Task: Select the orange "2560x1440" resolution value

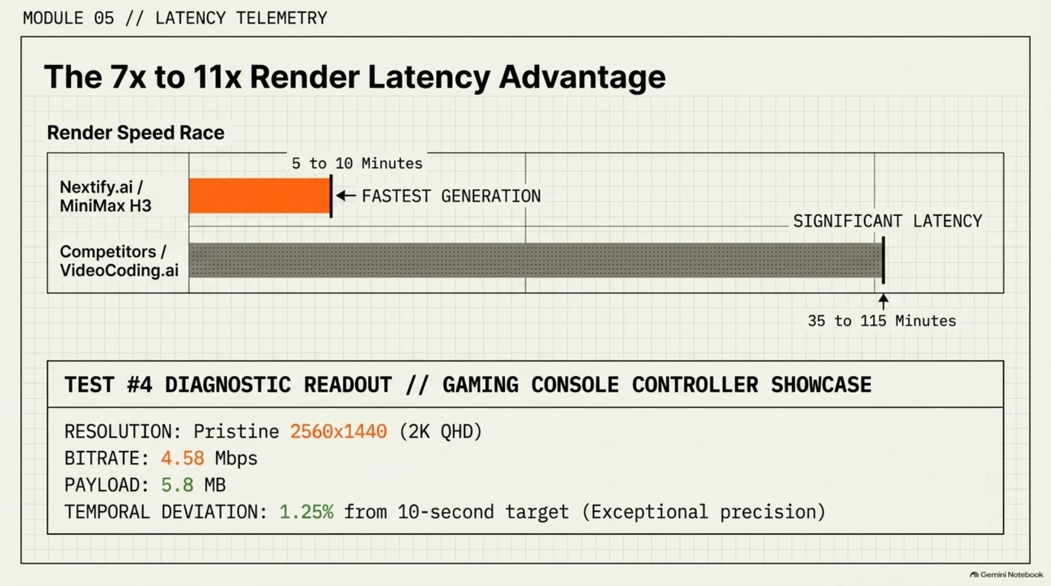Action: coord(339,432)
